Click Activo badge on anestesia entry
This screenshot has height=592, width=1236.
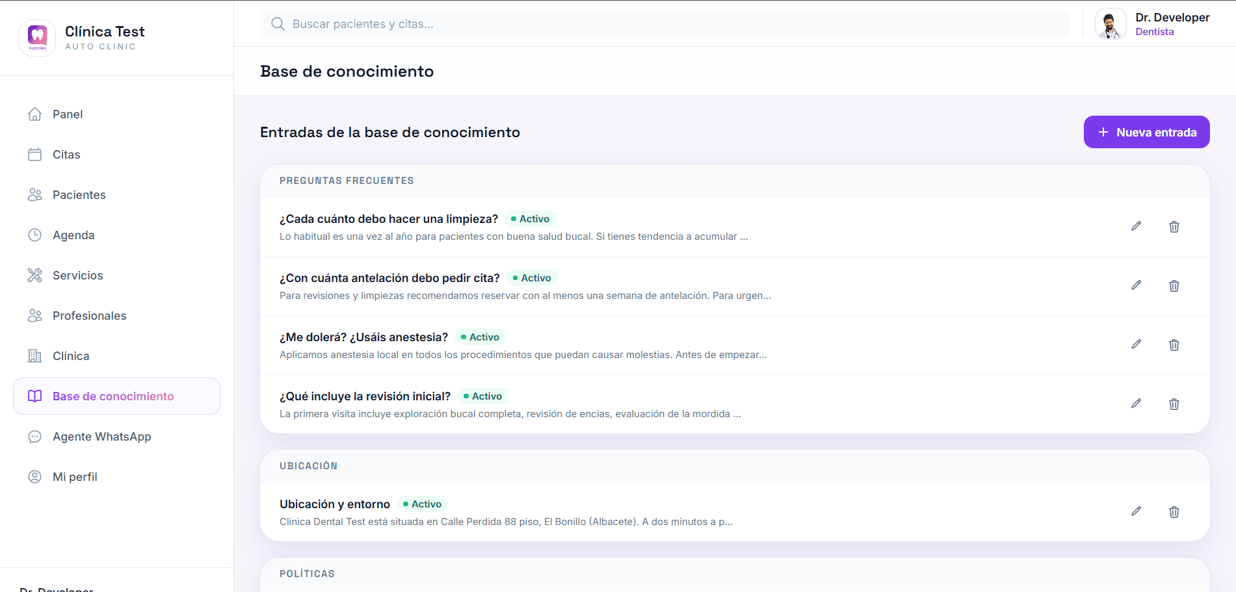click(x=480, y=337)
